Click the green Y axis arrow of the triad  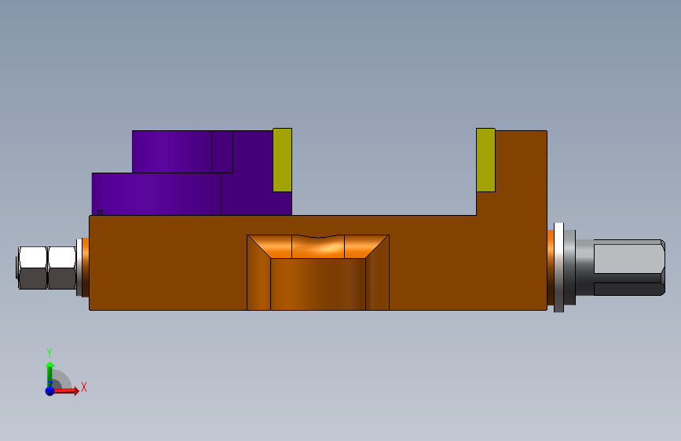pos(50,374)
